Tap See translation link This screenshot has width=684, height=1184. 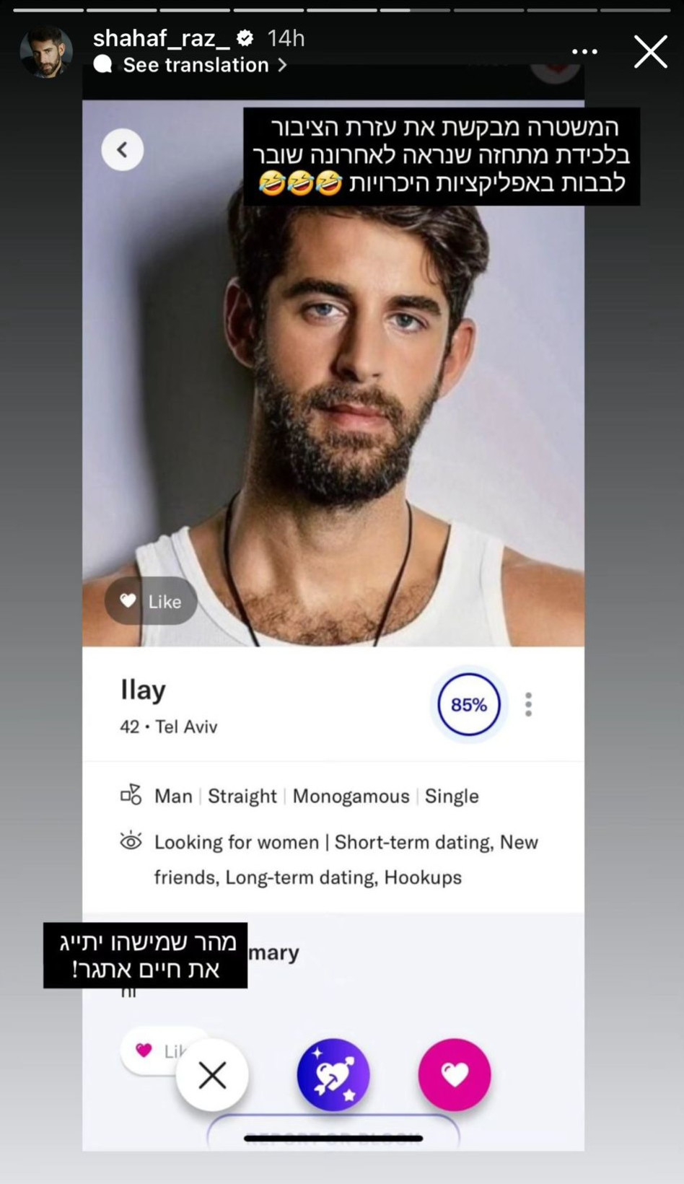click(196, 65)
